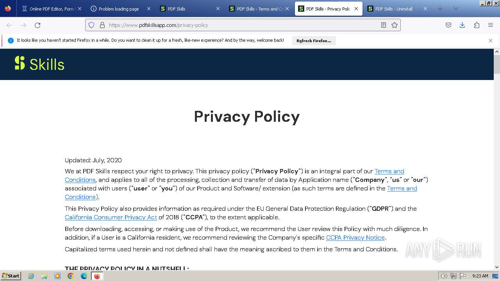The height and width of the screenshot is (281, 500).
Task: Click the URL address bar
Action: 243,25
